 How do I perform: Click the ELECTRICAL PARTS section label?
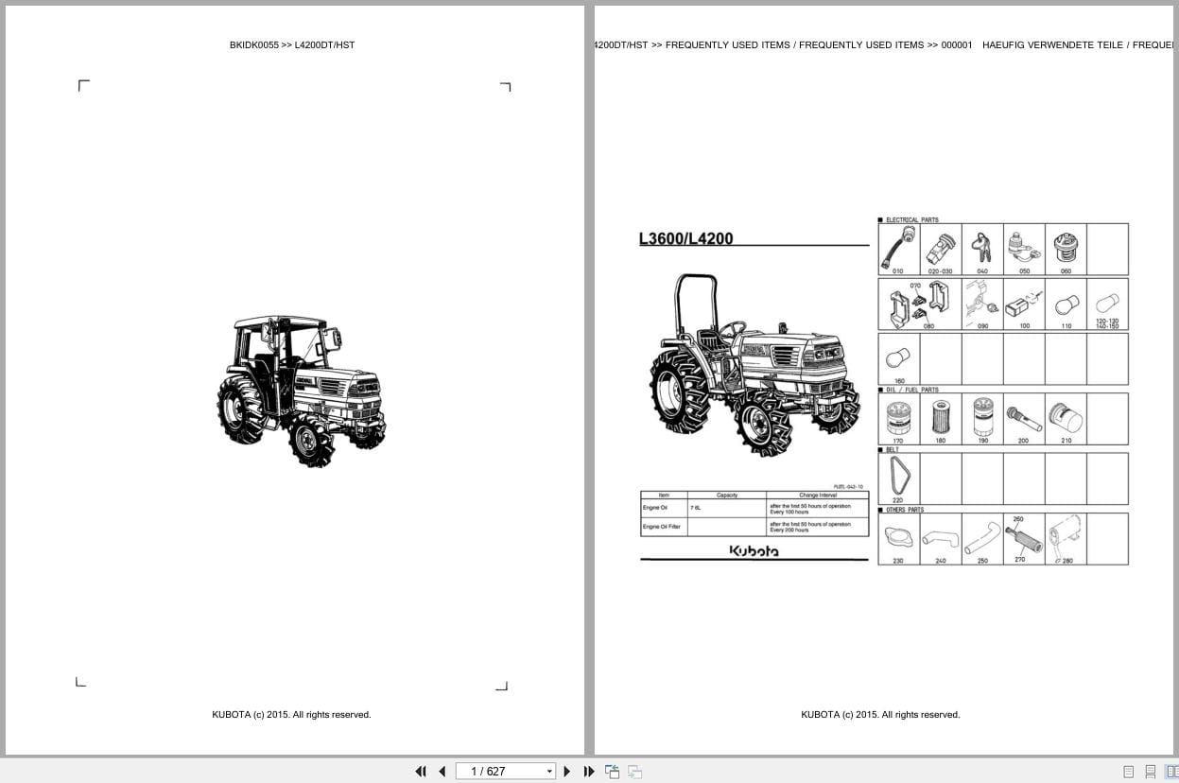(x=911, y=219)
